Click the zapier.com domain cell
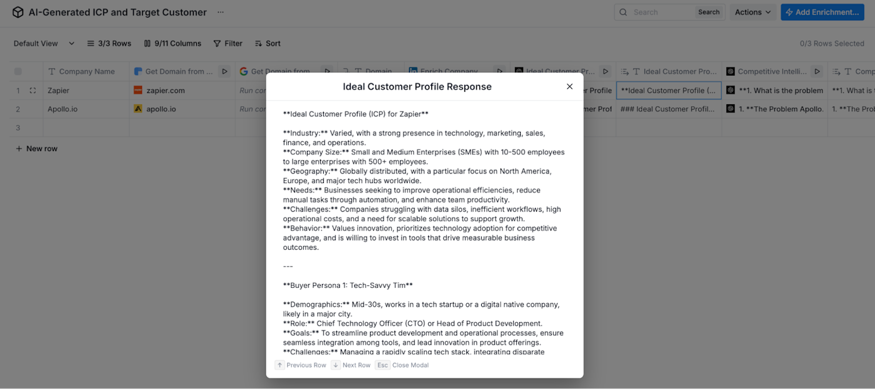 (182, 91)
